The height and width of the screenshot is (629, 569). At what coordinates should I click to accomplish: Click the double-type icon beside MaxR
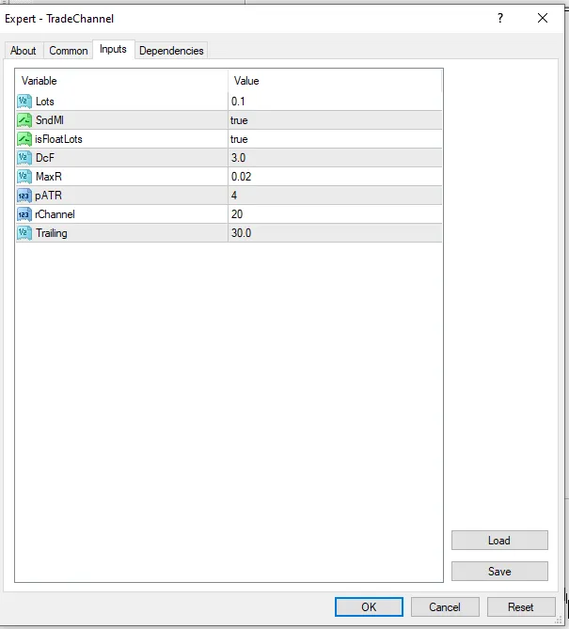click(24, 177)
